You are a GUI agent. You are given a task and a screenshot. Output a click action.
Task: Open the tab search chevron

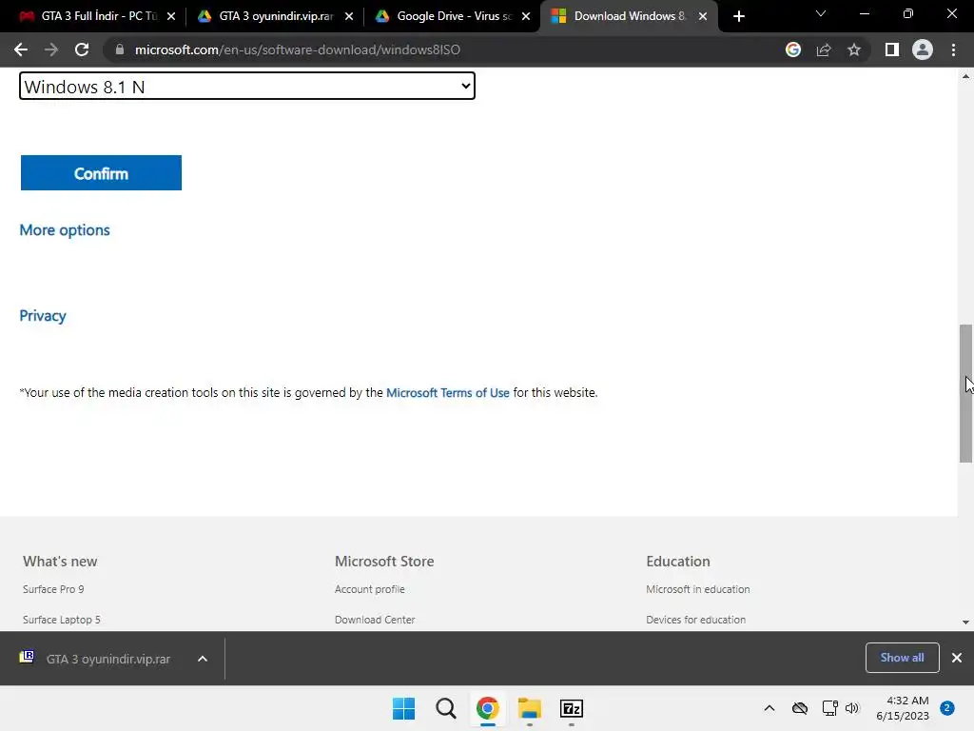[x=821, y=13]
